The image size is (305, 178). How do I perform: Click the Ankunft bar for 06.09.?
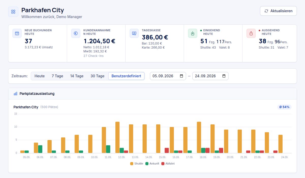pyautogui.click(x=40, y=149)
